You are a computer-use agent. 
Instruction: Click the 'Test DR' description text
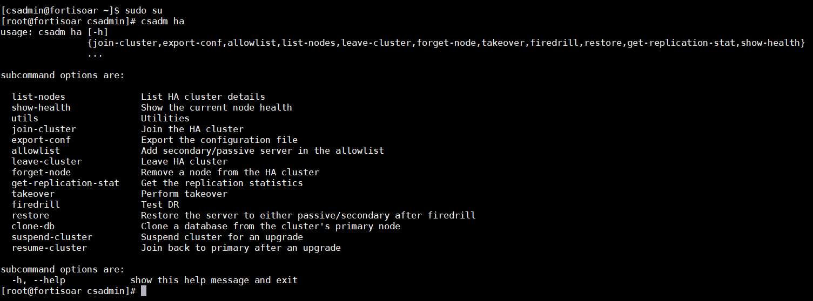(159, 204)
